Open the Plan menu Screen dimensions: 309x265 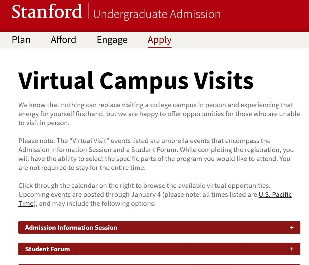tap(21, 40)
